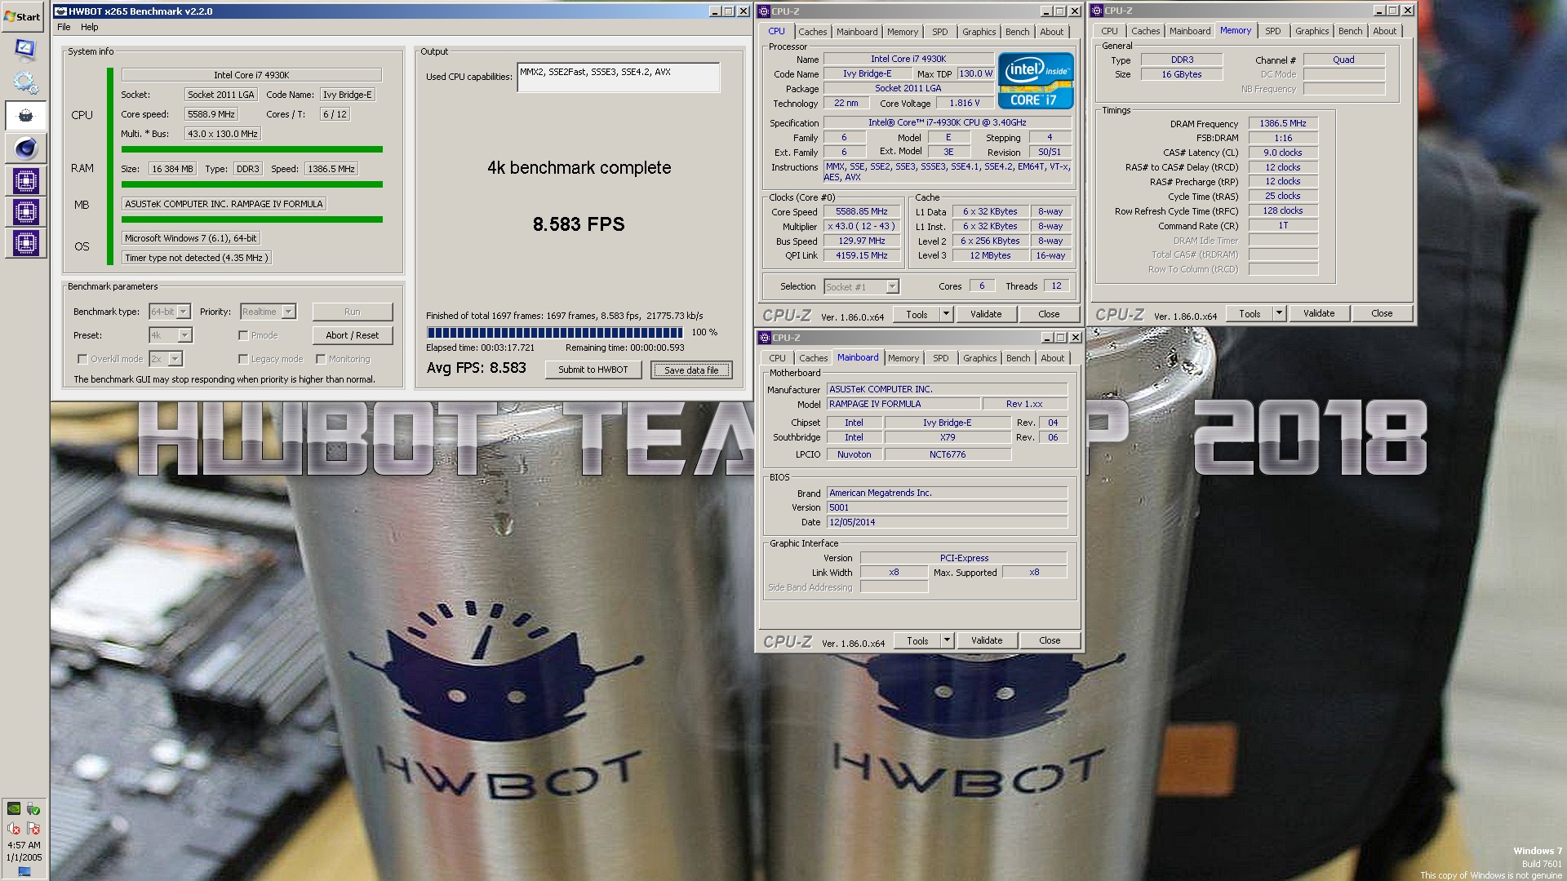This screenshot has height=881, width=1567.
Task: Open the Help menu in HWBOT x265
Action: click(x=89, y=27)
